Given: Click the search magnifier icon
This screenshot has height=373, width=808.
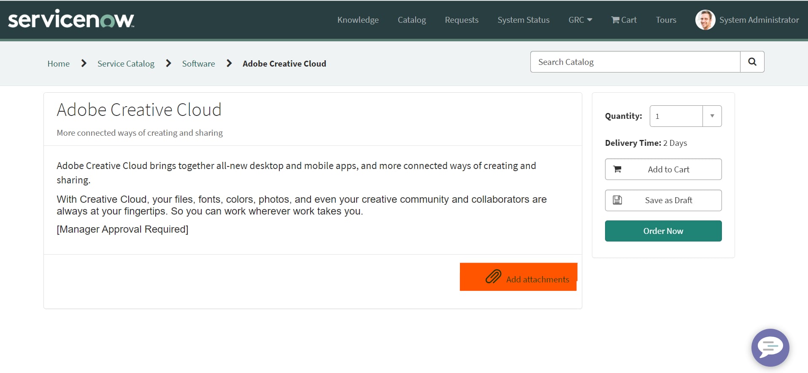Looking at the screenshot, I should (x=752, y=62).
